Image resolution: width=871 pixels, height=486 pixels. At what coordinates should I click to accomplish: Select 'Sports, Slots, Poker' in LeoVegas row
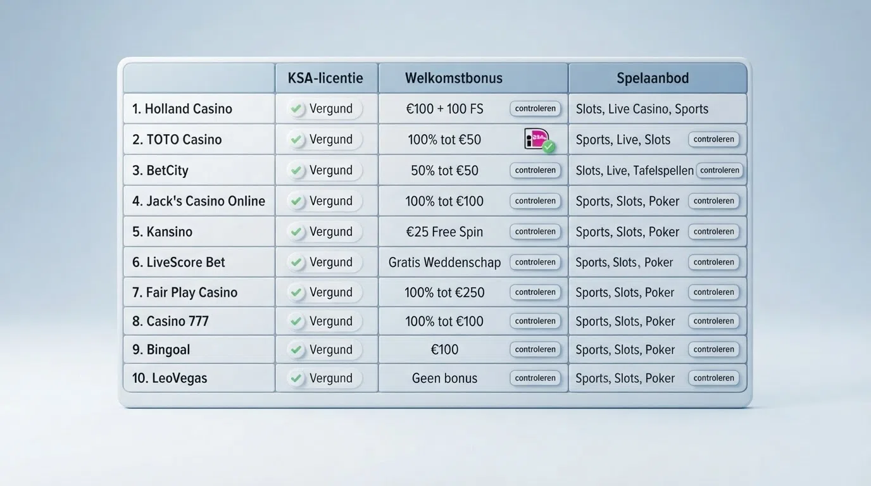pyautogui.click(x=625, y=378)
